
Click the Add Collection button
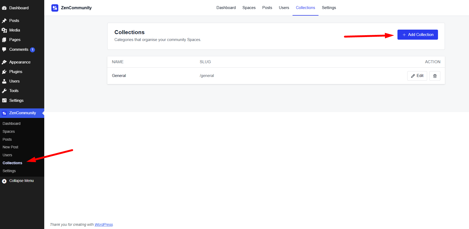point(418,35)
